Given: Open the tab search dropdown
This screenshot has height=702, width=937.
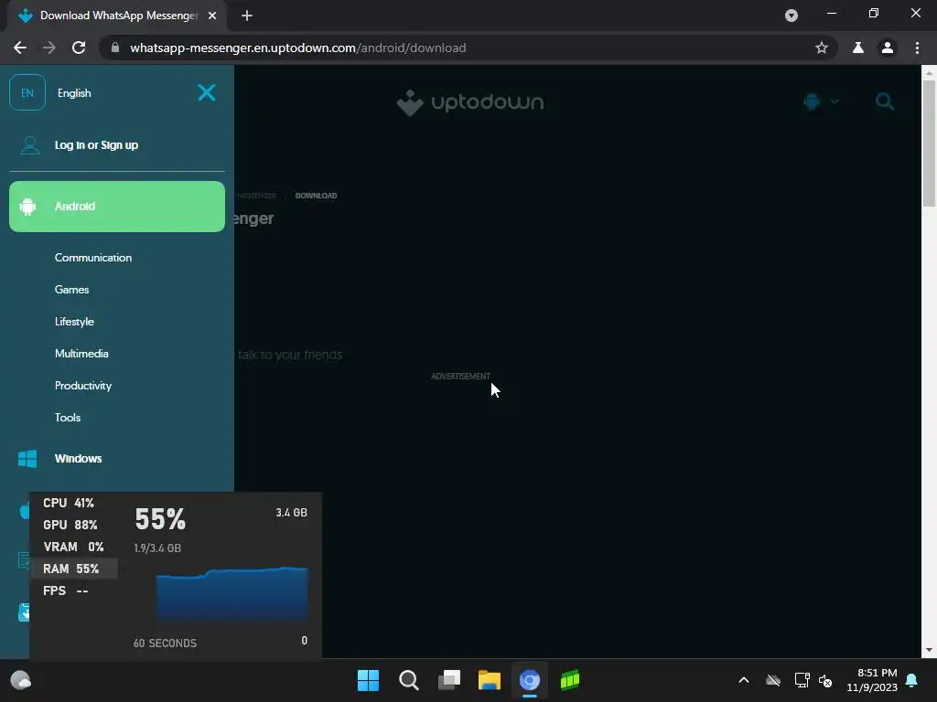Looking at the screenshot, I should (792, 16).
